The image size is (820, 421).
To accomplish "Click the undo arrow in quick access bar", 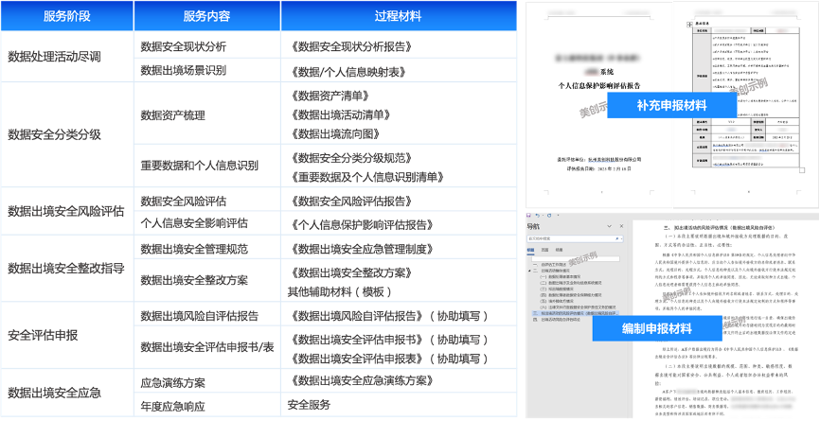I will point(539,215).
